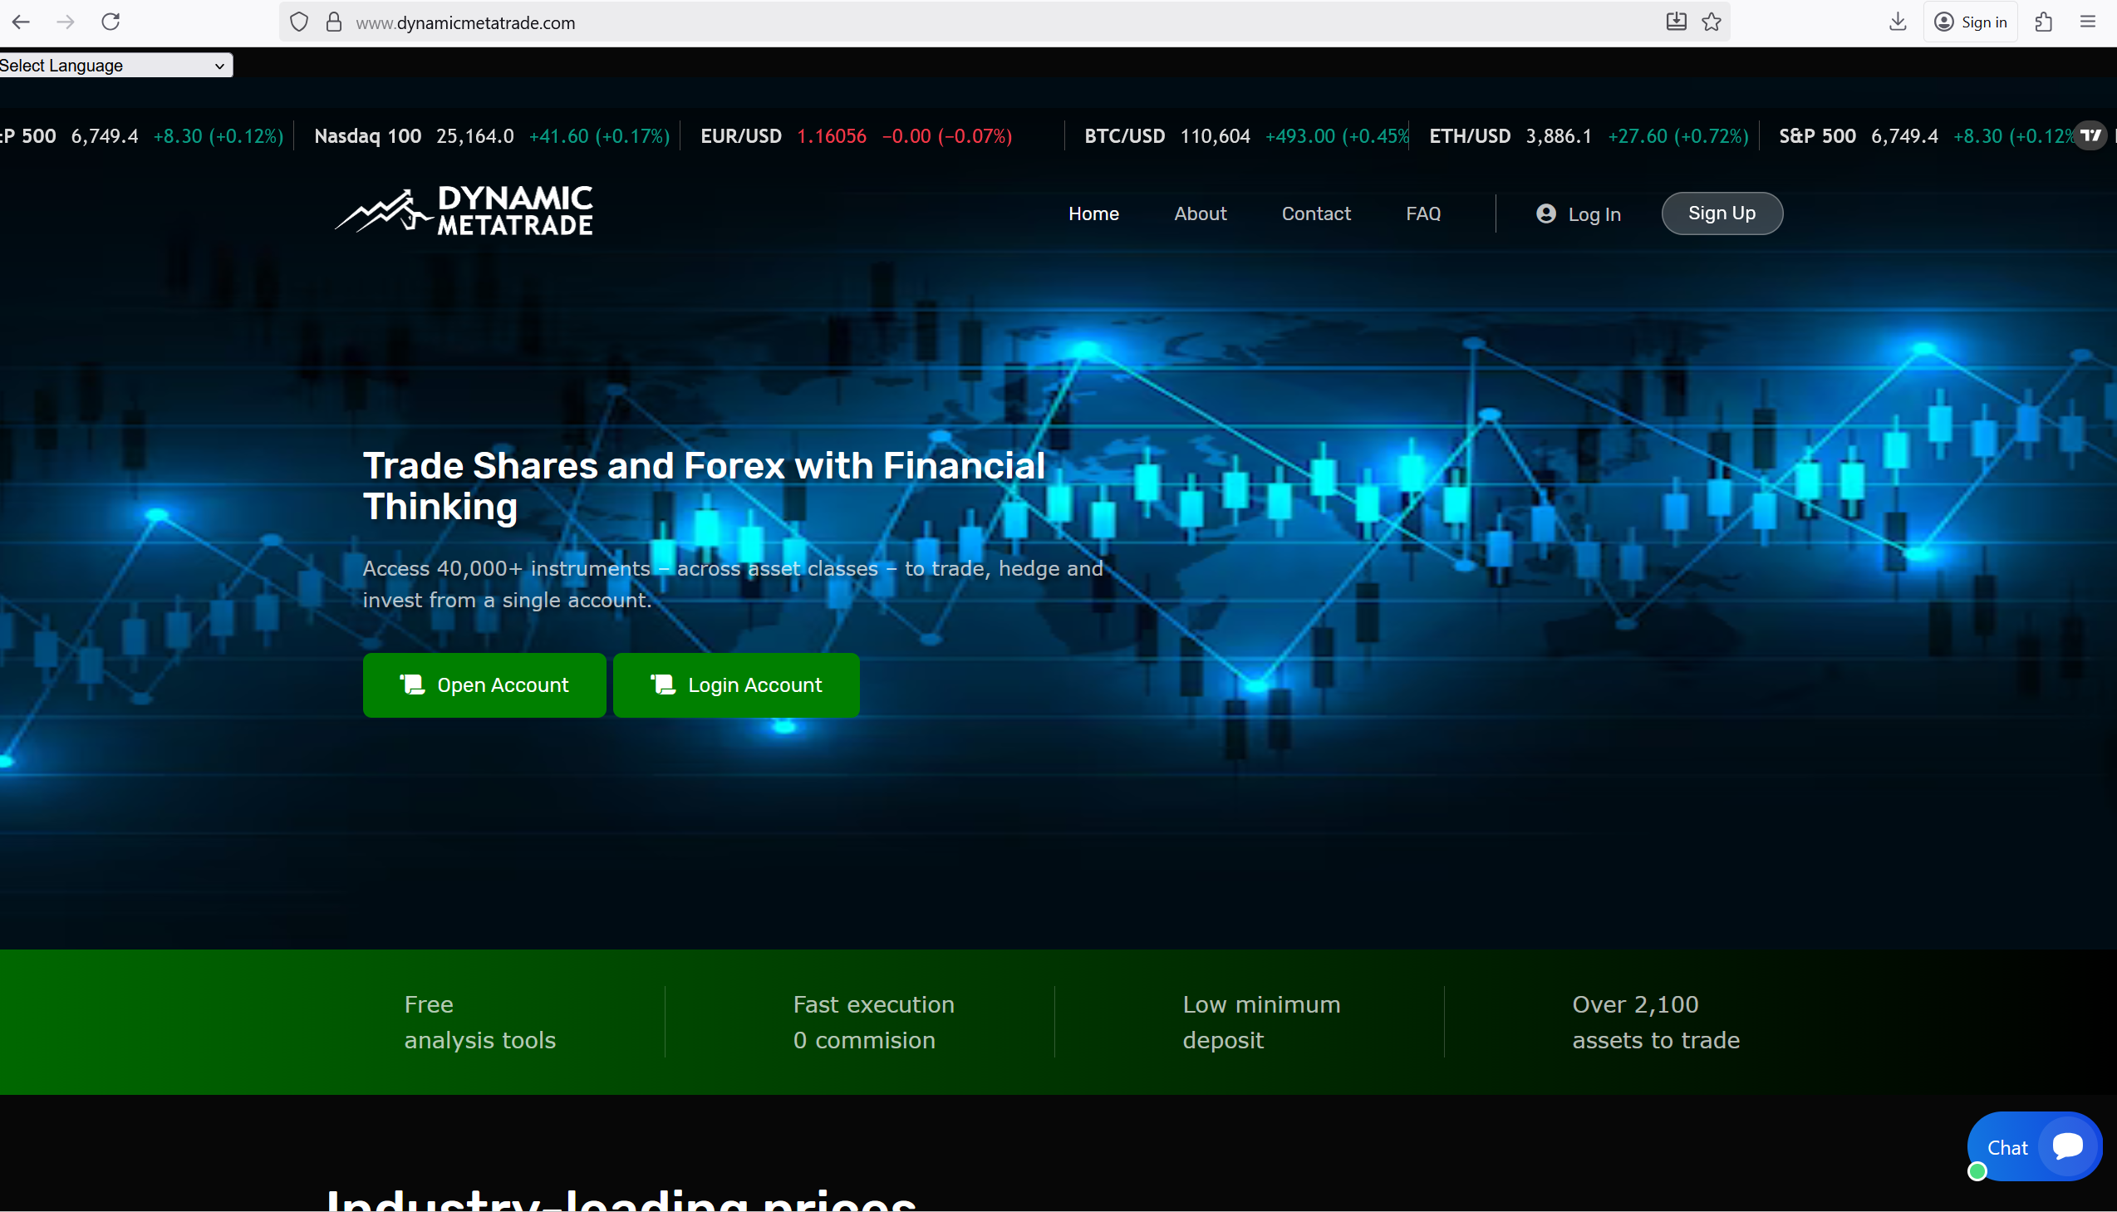
Task: Open the About menu item
Action: point(1200,214)
